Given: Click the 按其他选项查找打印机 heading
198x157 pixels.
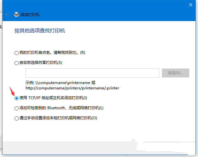Looking at the screenshot, I should click(x=40, y=31).
